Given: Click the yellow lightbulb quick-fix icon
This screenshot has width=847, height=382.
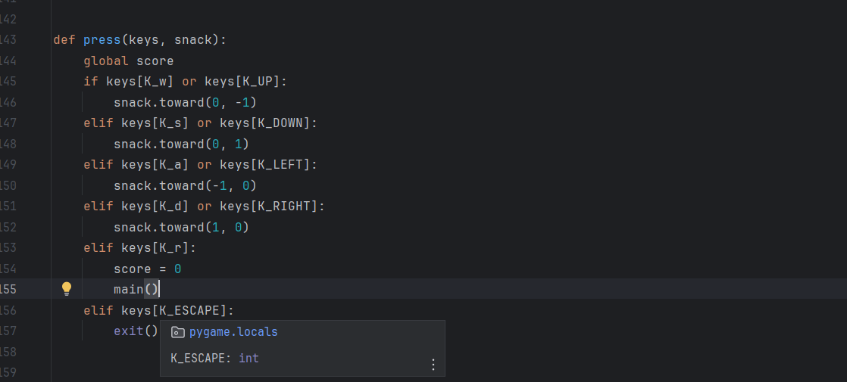Looking at the screenshot, I should pyautogui.click(x=67, y=288).
